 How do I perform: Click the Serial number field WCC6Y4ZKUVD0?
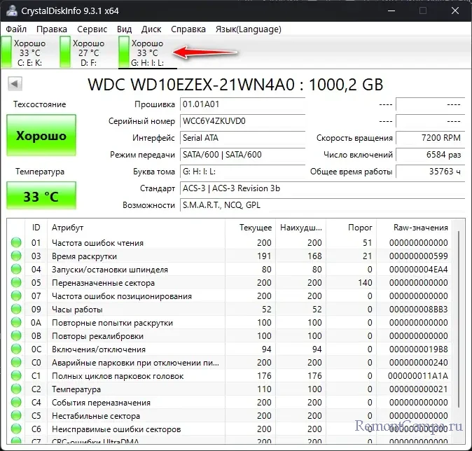242,121
